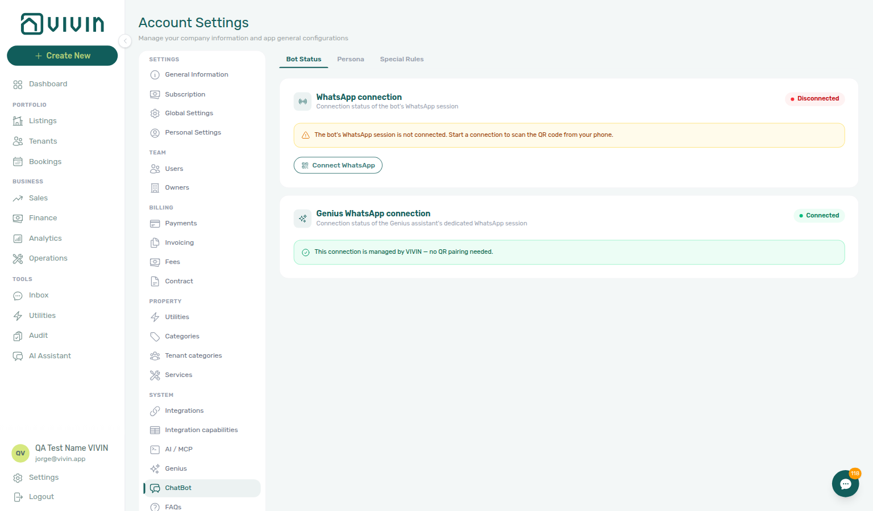
Task: Open Subscription settings
Action: pyautogui.click(x=202, y=94)
